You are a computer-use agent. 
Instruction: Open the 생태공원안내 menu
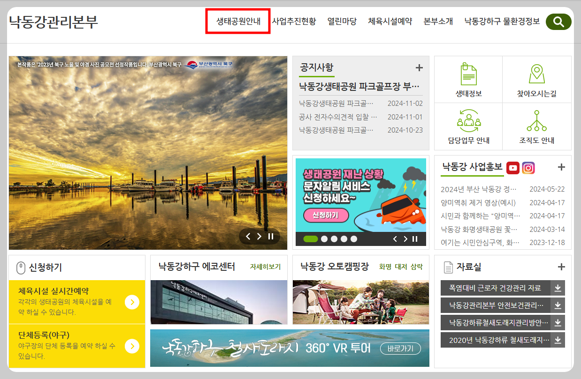pos(238,21)
